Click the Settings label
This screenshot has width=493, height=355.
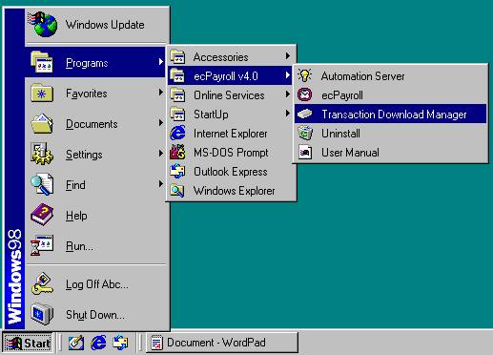(x=84, y=155)
